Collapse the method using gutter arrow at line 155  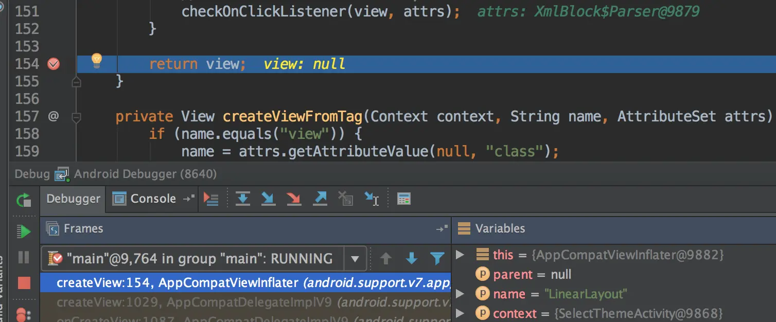tap(76, 81)
